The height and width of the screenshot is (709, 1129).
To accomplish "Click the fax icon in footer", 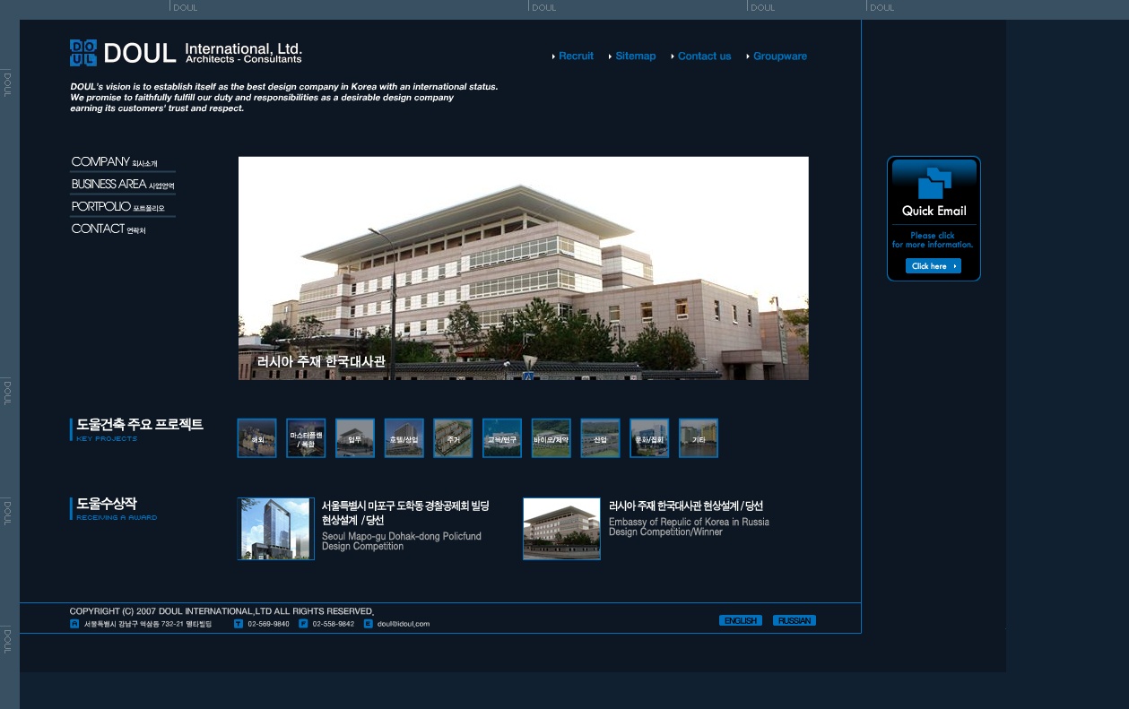I will tap(303, 624).
